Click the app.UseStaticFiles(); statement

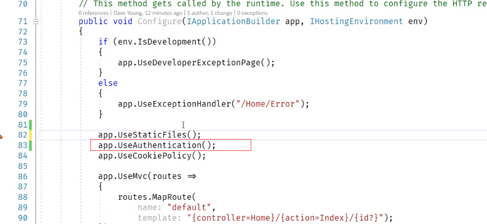click(150, 135)
